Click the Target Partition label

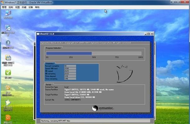[x=52, y=95]
